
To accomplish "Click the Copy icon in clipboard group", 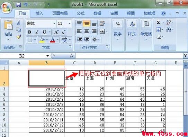I will pos(19,30).
